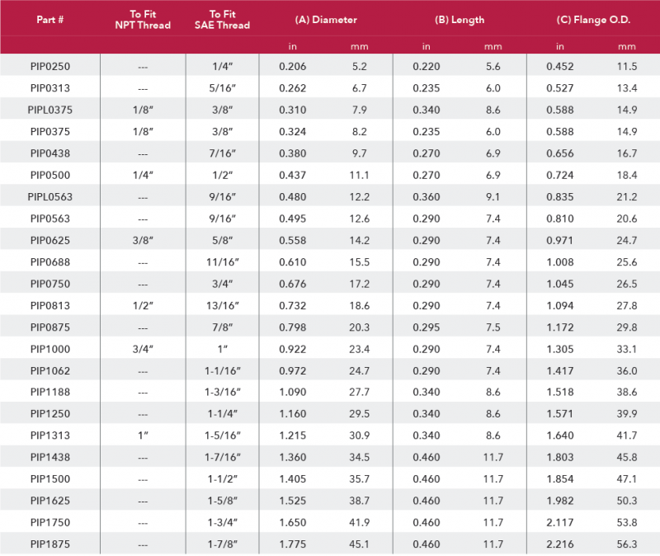Select part number PIPL0375
Image resolution: width=660 pixels, height=556 pixels.
click(50, 109)
